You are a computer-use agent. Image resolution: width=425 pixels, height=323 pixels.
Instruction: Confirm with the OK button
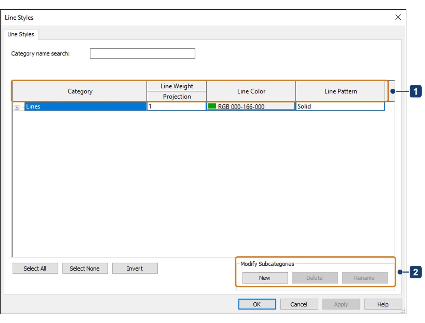257,304
